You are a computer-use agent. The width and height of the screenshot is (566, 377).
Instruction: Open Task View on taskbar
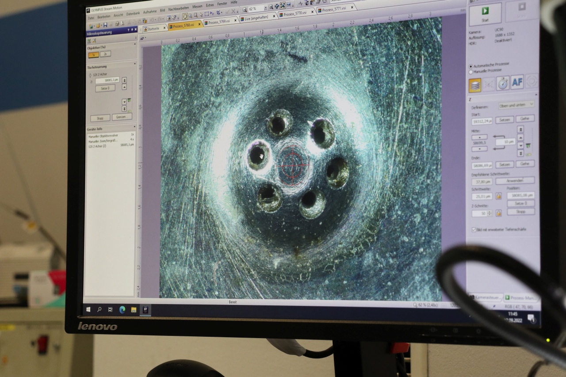(110, 310)
